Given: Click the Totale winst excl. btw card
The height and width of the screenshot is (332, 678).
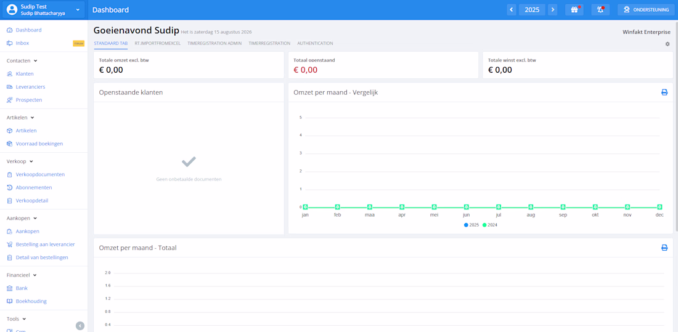Looking at the screenshot, I should (578, 65).
